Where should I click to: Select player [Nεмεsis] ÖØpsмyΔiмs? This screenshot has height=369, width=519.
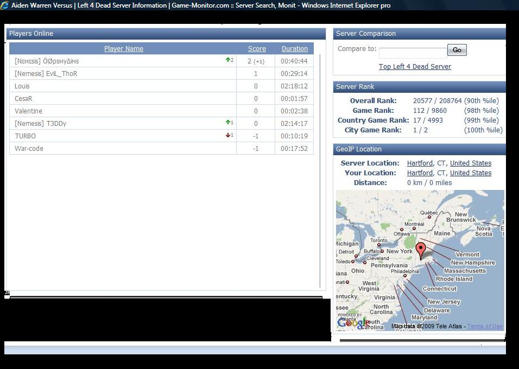pos(47,61)
